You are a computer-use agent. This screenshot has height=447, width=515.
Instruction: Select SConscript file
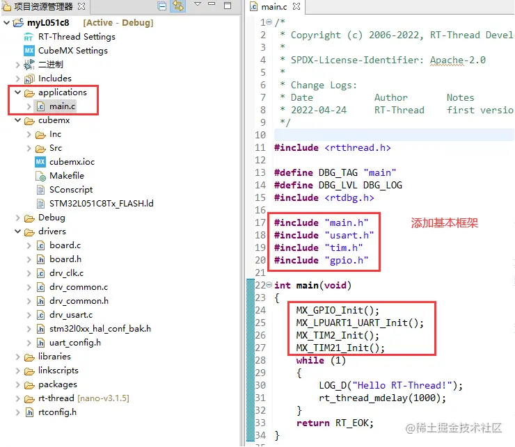pyautogui.click(x=71, y=190)
